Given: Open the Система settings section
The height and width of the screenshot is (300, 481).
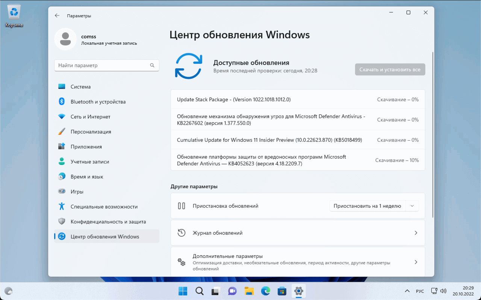Looking at the screenshot, I should [107, 87].
